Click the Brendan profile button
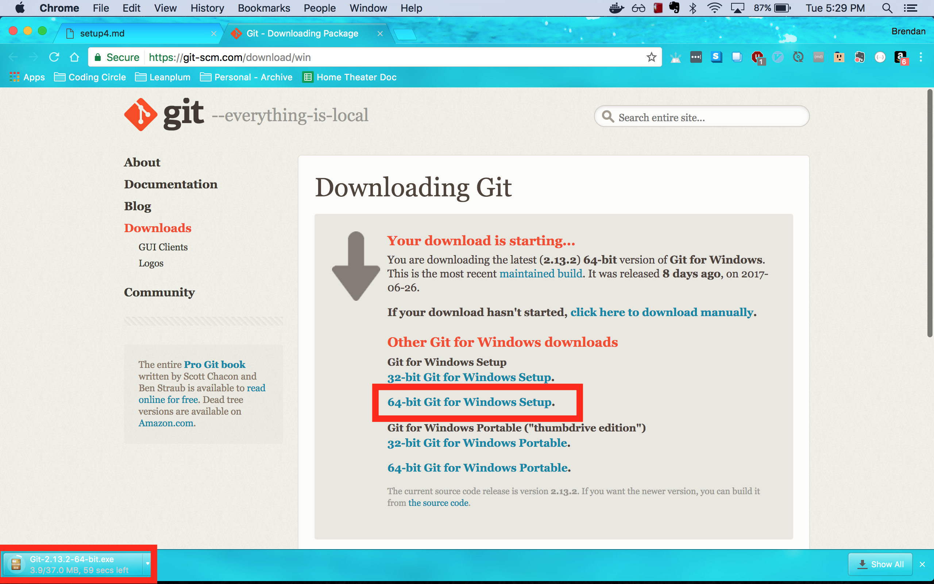This screenshot has width=934, height=584. (908, 31)
